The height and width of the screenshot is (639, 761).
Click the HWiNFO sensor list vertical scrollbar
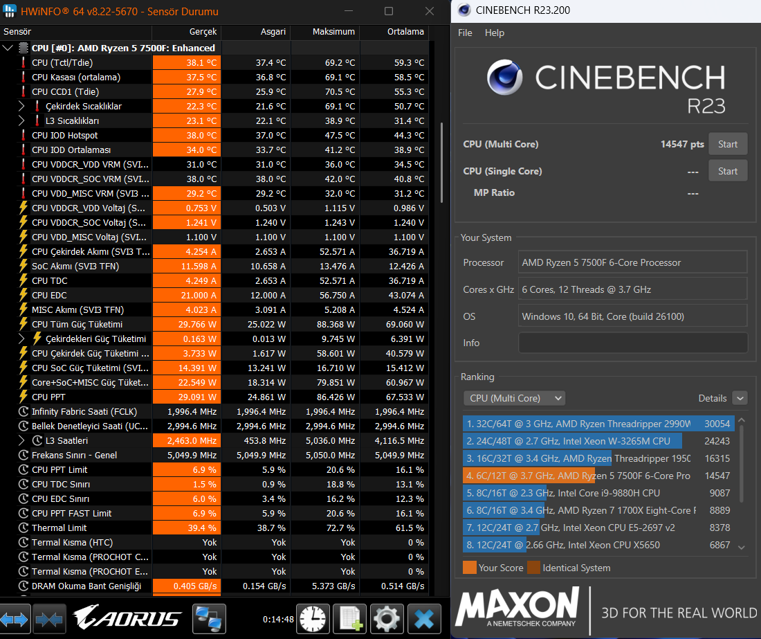441,163
